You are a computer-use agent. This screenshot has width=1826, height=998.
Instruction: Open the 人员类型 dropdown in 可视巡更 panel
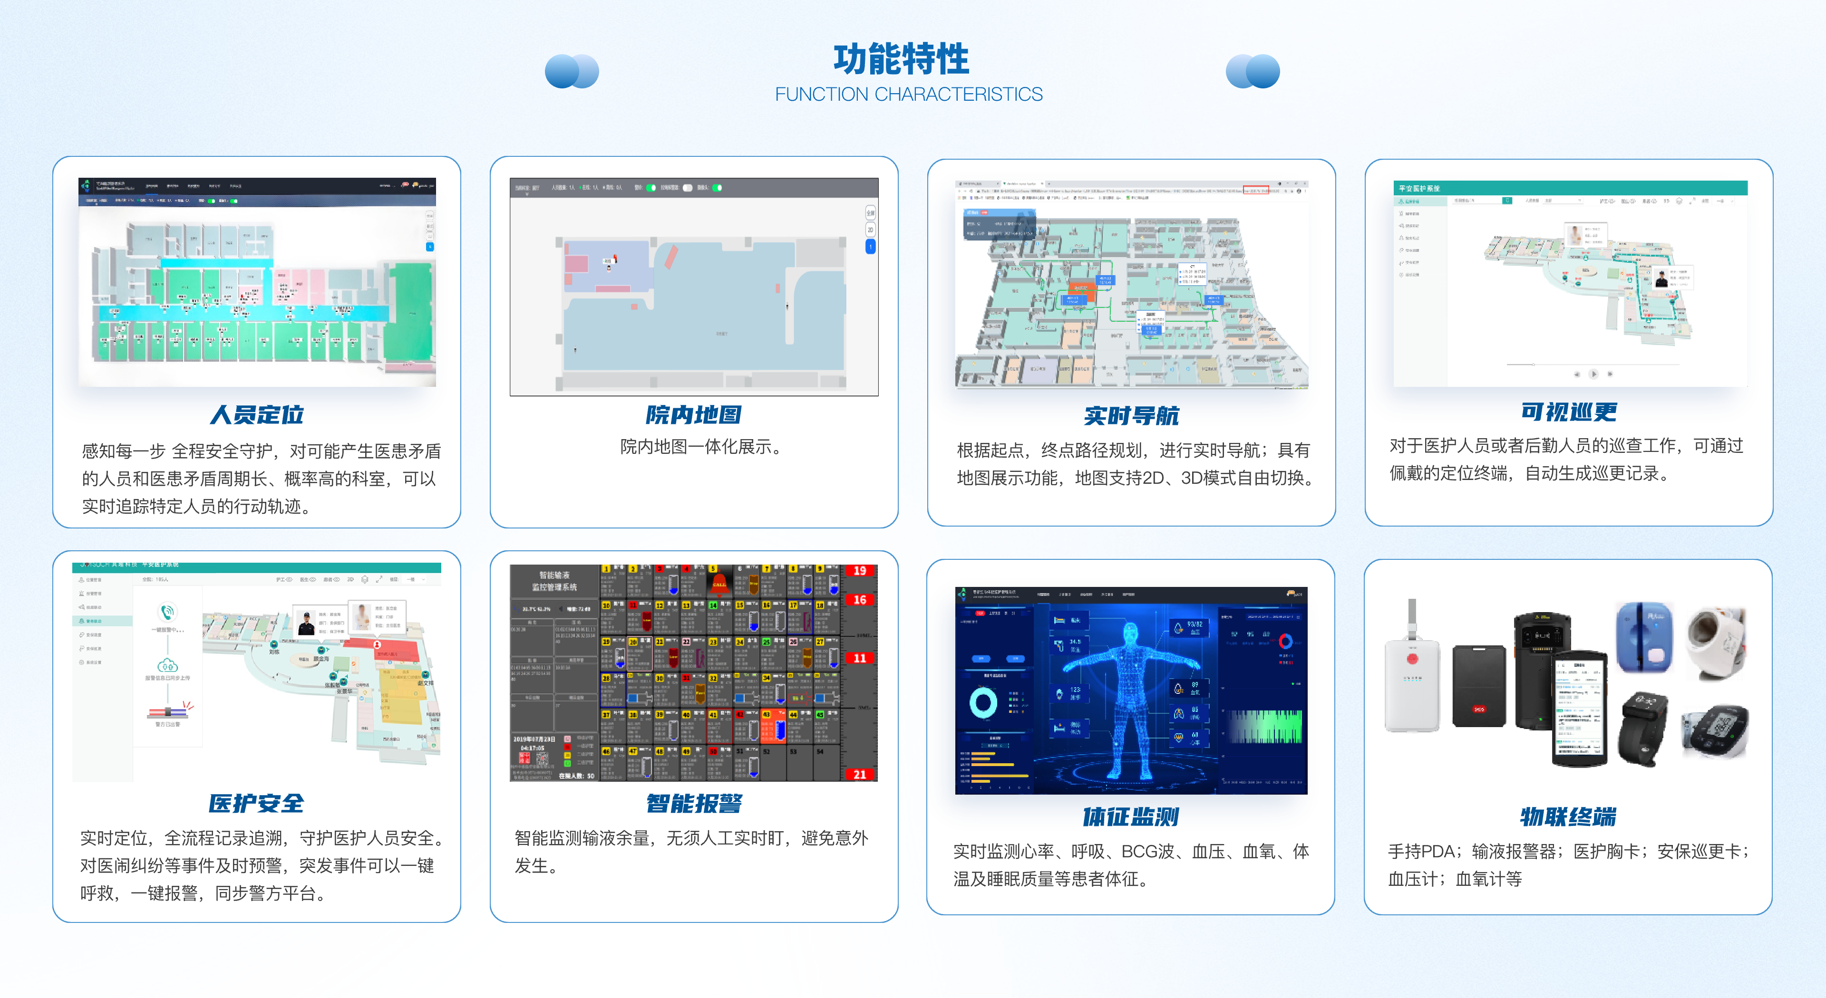tap(1563, 201)
